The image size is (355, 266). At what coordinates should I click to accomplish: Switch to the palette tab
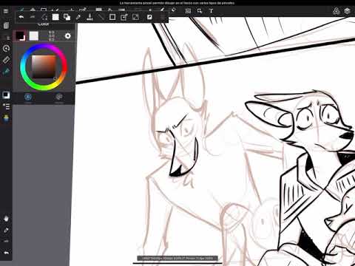58,97
